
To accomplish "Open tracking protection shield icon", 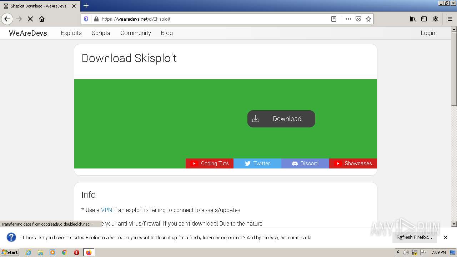I will point(86,19).
